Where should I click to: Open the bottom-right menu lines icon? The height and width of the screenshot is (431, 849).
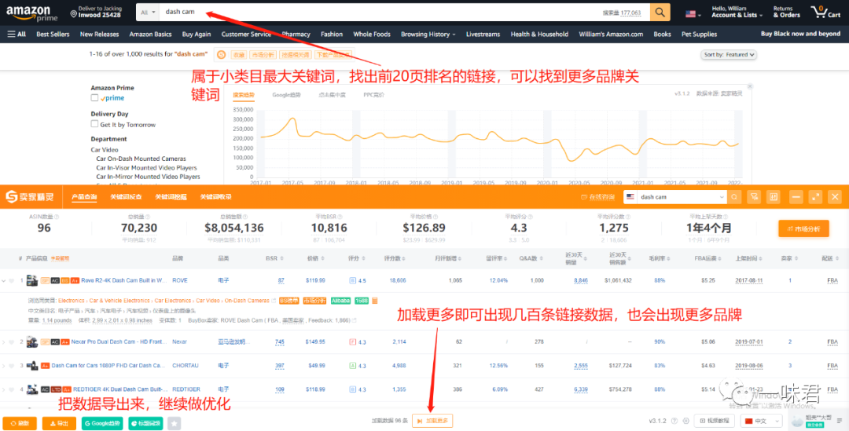840,421
